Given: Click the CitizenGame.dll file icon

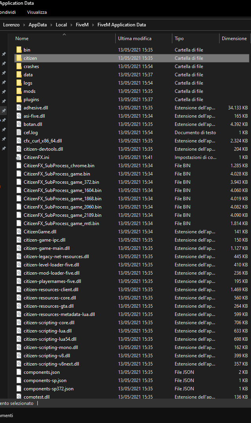Looking at the screenshot, I should click(x=19, y=231).
